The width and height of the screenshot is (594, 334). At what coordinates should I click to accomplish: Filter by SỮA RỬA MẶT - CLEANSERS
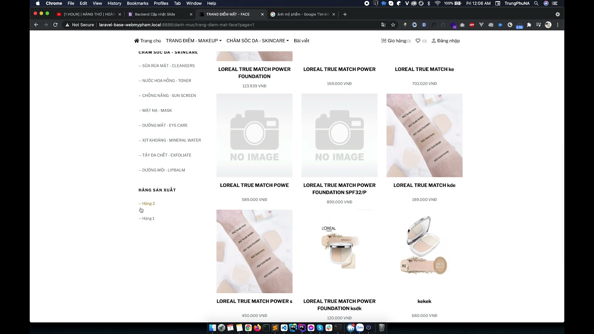[167, 66]
